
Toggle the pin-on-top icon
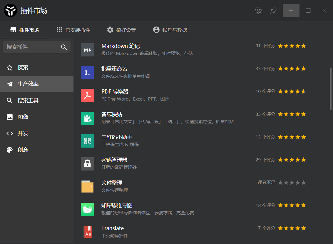point(273,10)
